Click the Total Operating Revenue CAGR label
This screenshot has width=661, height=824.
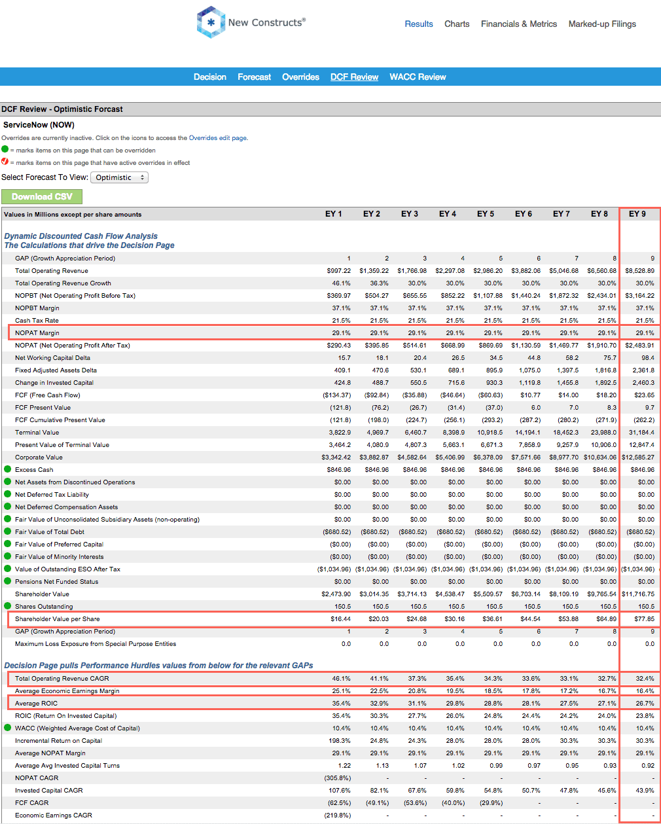pyautogui.click(x=62, y=679)
